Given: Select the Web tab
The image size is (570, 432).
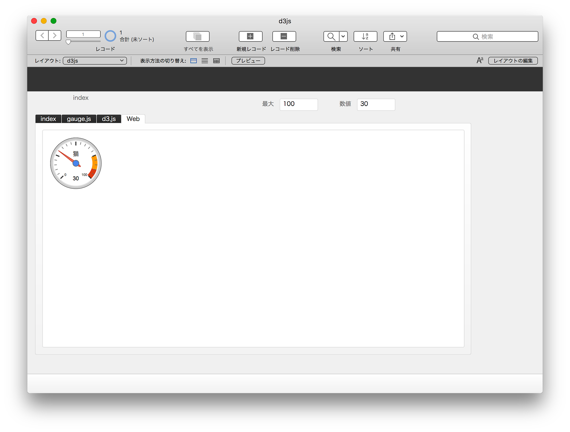Looking at the screenshot, I should 133,119.
